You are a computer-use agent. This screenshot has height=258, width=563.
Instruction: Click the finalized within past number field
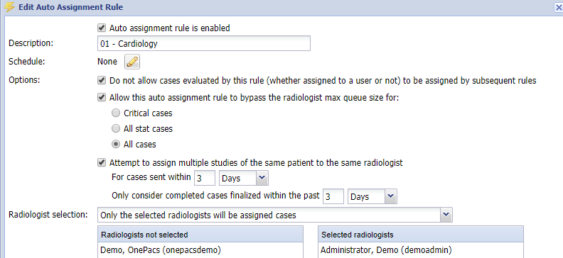(333, 196)
